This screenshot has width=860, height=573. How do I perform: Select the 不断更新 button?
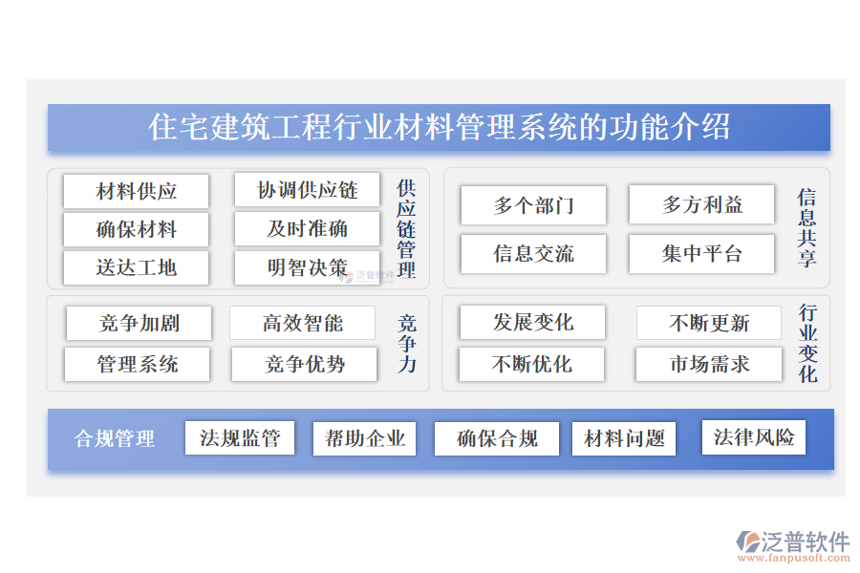(709, 322)
